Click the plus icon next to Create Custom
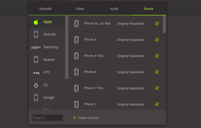Viewport: 201px width, 128px height. coord(74,118)
